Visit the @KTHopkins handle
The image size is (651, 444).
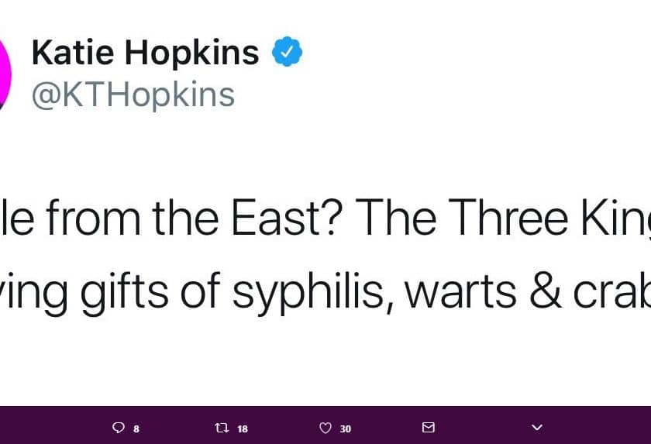[x=133, y=95]
